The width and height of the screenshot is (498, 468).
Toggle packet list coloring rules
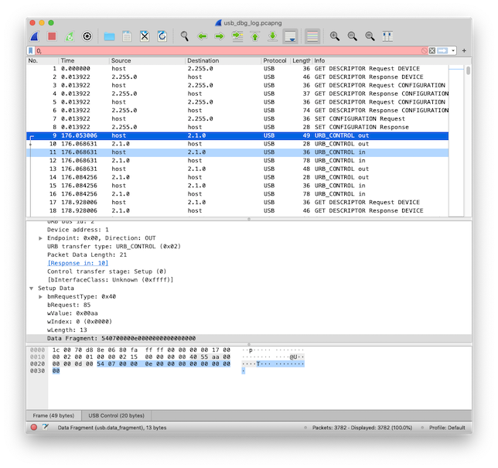tap(312, 36)
